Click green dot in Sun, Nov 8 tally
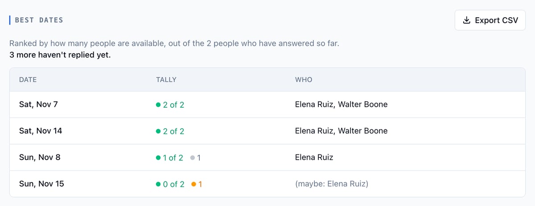 click(x=158, y=158)
